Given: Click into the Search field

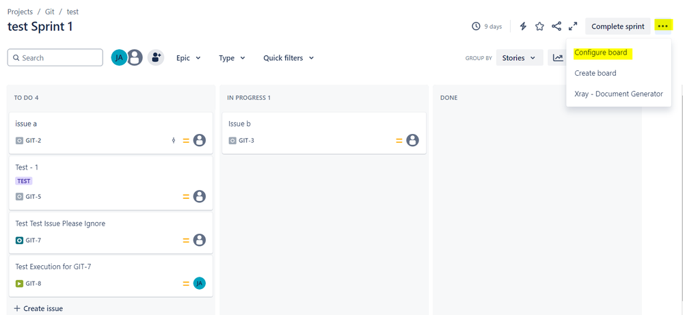Looking at the screenshot, I should tap(55, 57).
